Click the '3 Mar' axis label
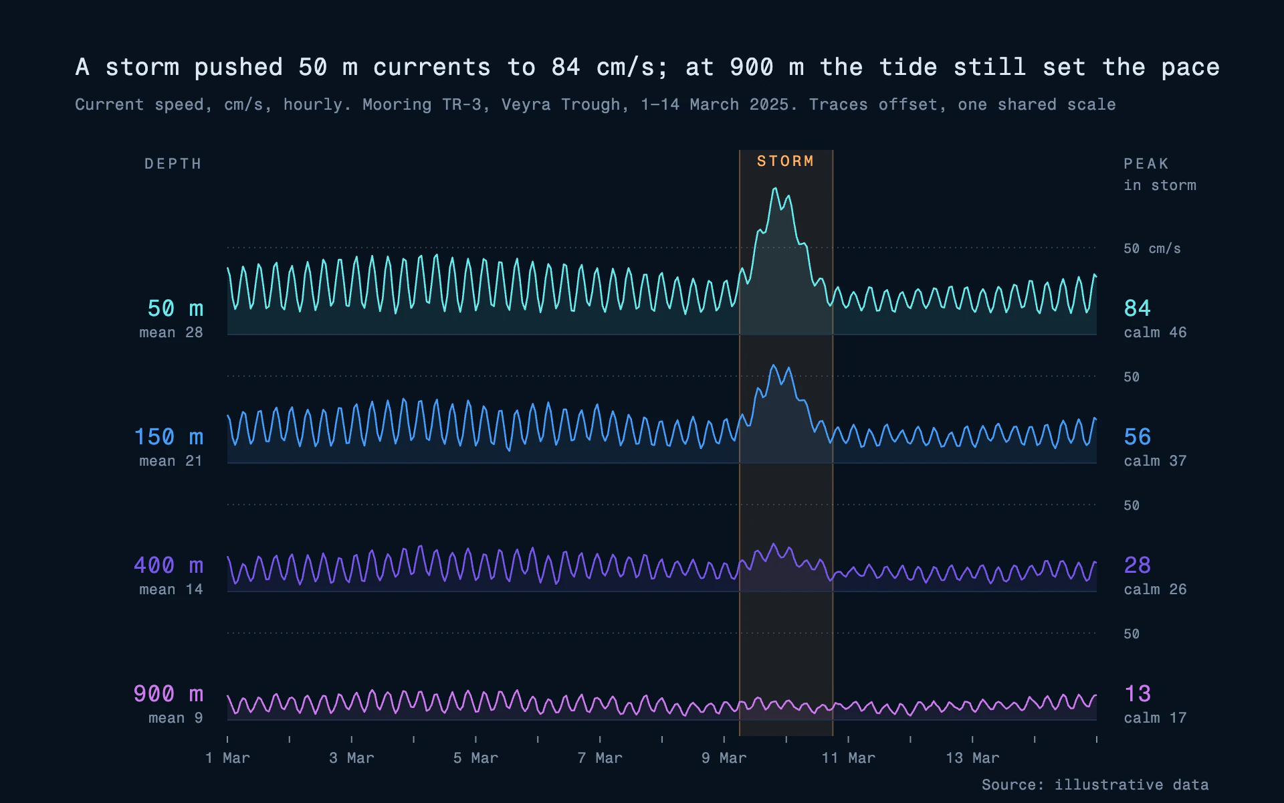Viewport: 1284px width, 803px height. [352, 758]
